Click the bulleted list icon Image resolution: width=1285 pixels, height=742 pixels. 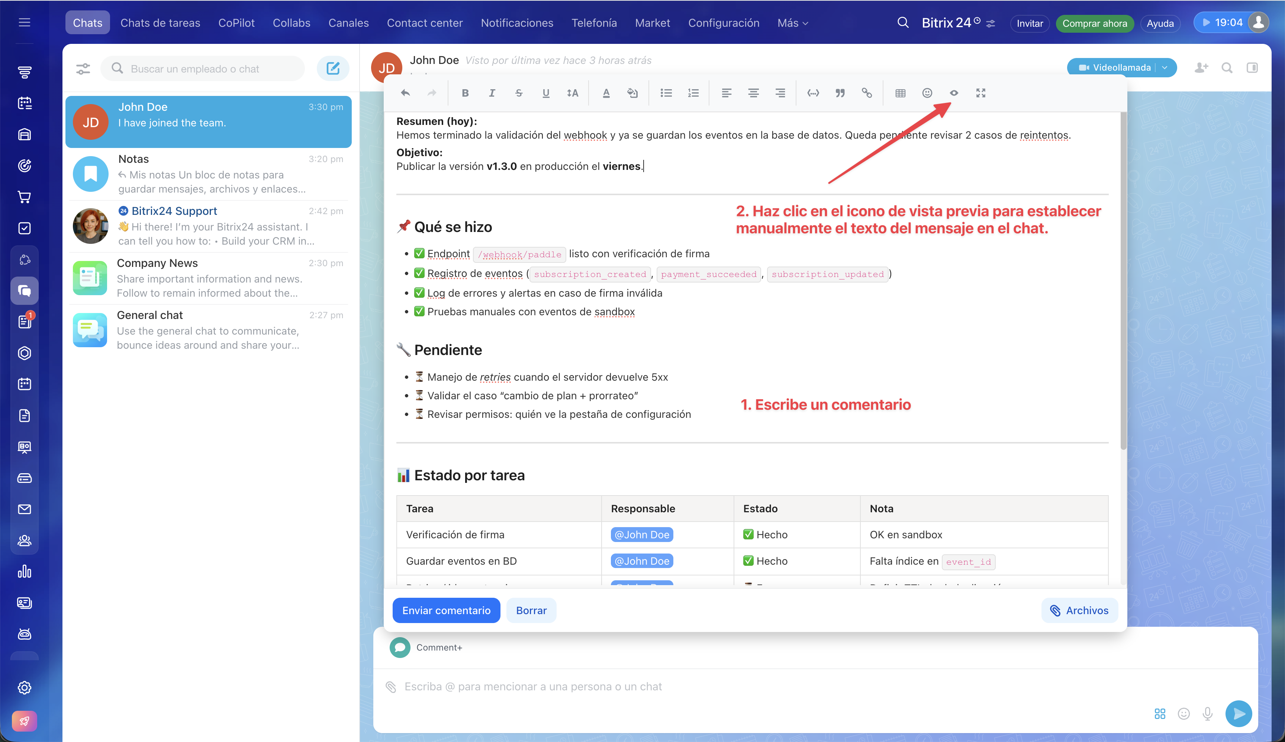666,93
